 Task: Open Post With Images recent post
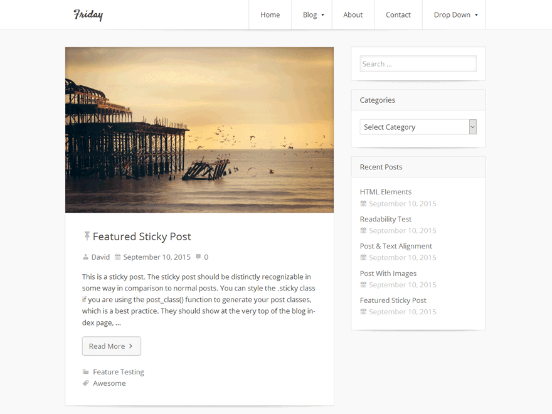388,273
